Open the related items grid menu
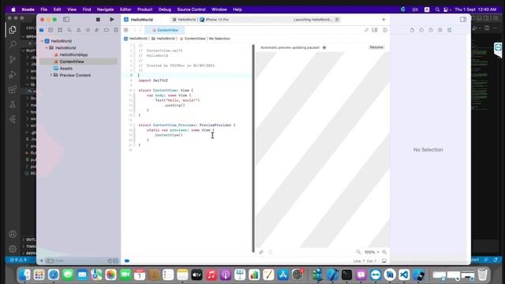 pos(126,30)
